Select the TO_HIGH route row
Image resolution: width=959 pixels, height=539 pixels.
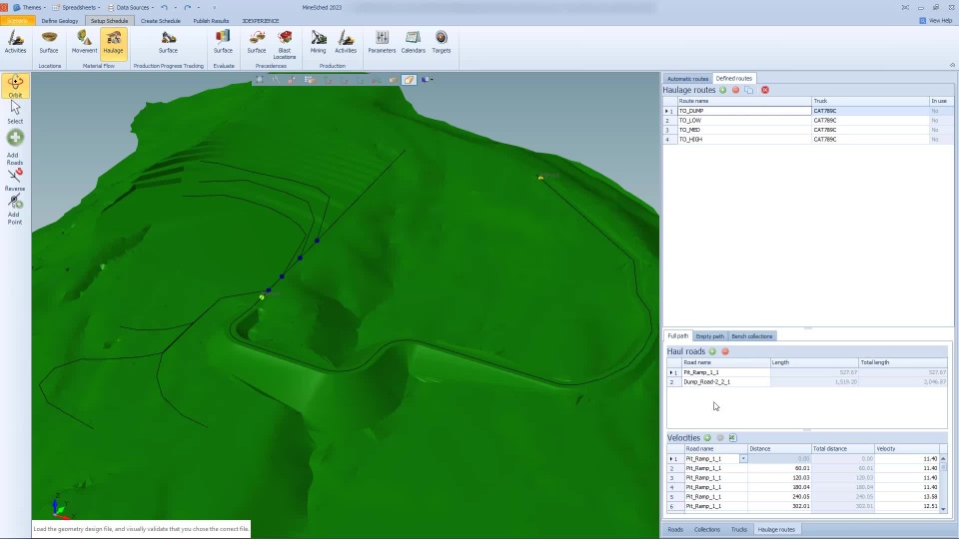tap(808, 140)
